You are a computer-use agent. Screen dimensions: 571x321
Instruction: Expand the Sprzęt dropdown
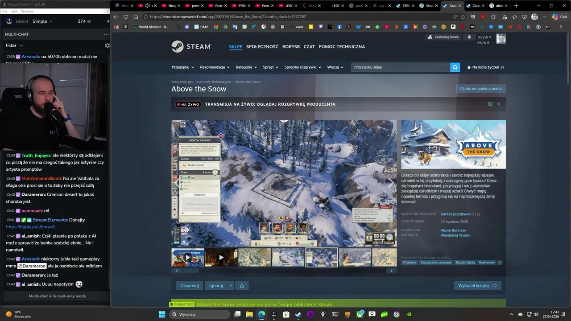pos(270,67)
